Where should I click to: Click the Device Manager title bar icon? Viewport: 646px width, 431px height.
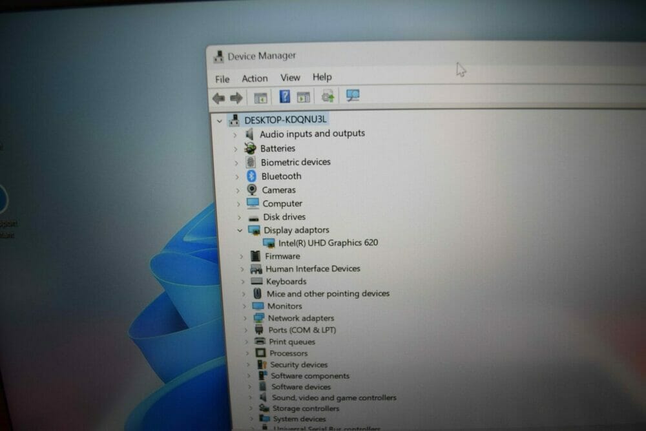[218, 56]
